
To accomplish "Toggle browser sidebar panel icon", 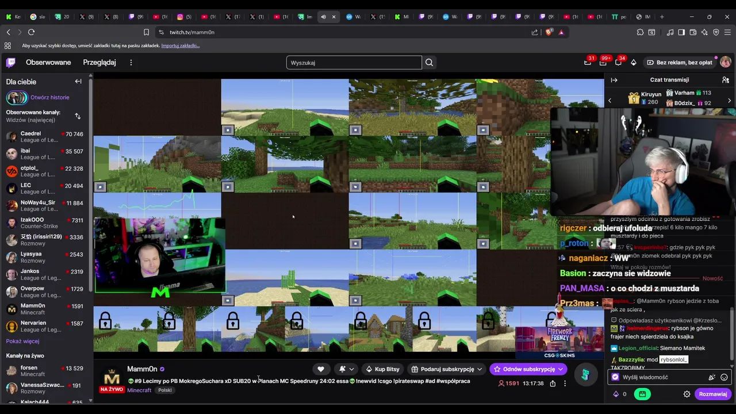I will coord(681,32).
